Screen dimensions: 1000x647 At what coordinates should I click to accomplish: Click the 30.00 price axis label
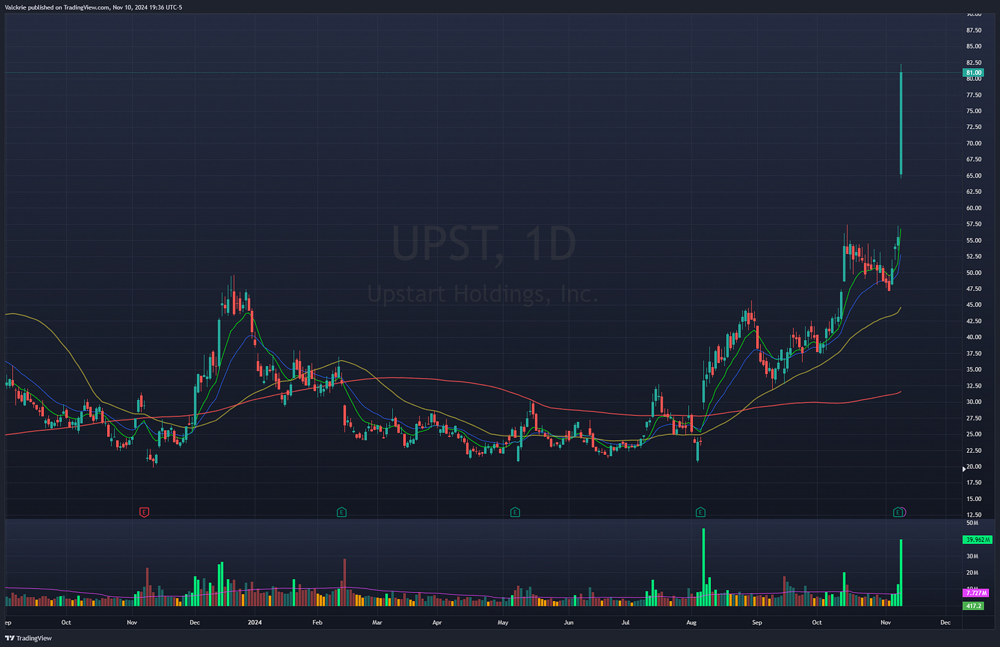pyautogui.click(x=974, y=402)
